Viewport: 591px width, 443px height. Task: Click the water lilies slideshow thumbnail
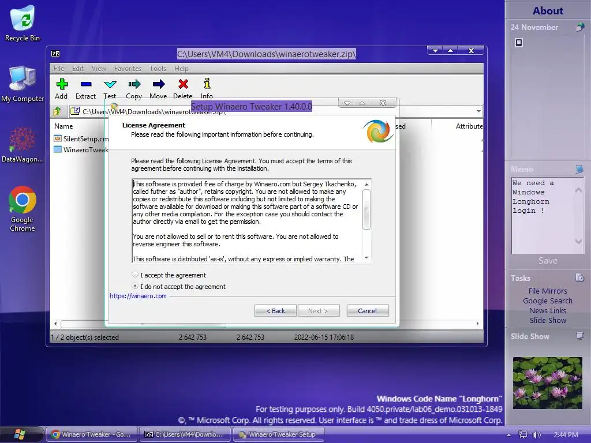[x=548, y=383]
